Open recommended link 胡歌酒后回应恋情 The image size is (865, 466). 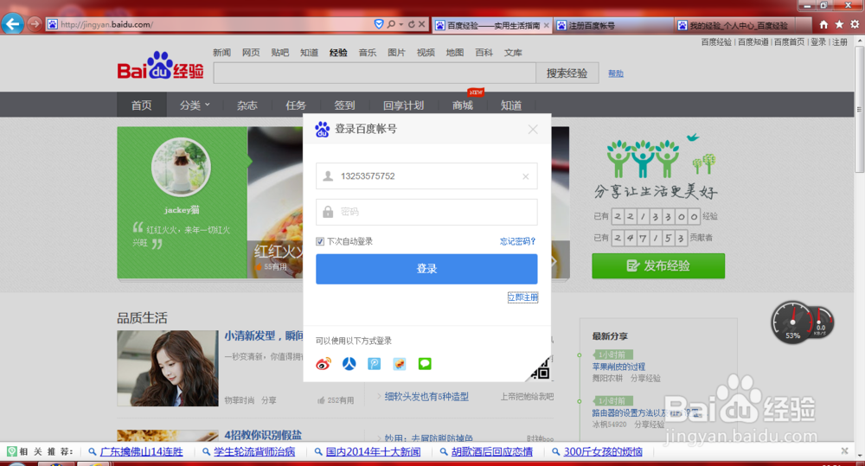pos(492,451)
